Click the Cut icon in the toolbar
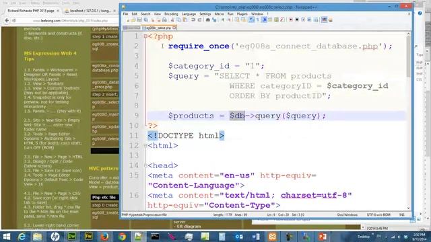The height and width of the screenshot is (242, 431). (172, 19)
